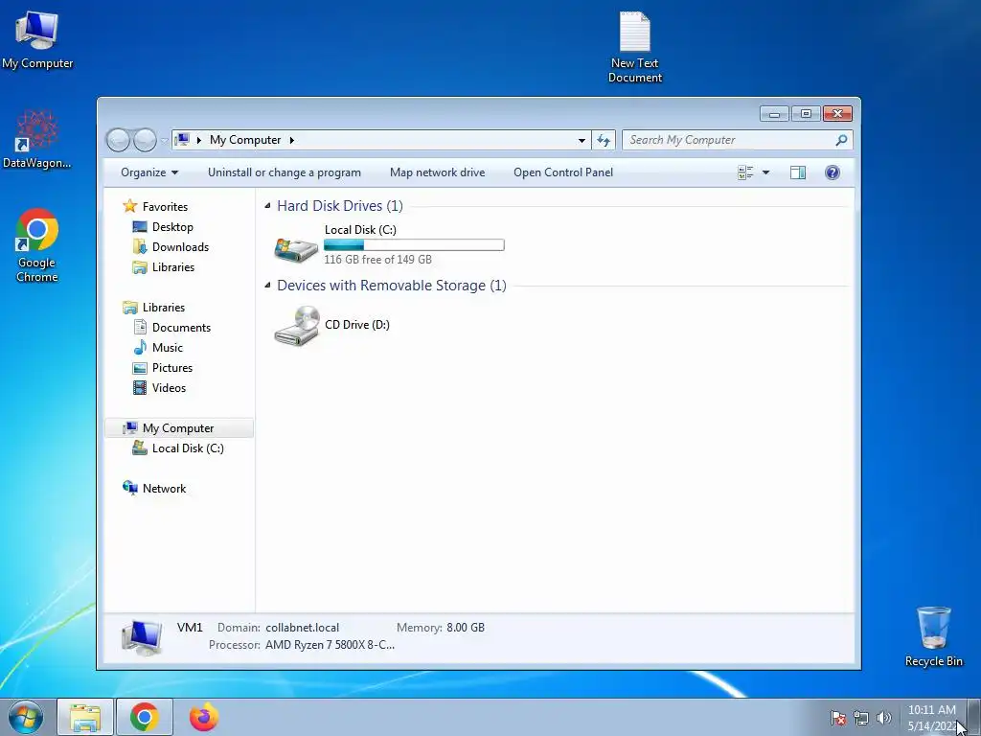This screenshot has height=736, width=981.
Task: Open recent pages dropdown beside navigation arrows
Action: coord(164,141)
